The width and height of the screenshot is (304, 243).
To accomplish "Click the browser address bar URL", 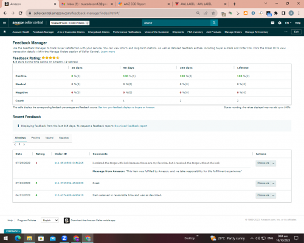I will (77, 13).
